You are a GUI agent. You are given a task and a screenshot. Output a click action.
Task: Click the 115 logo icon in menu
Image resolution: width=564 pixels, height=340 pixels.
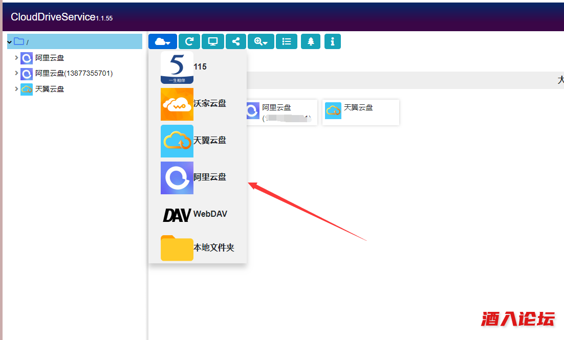tap(177, 67)
